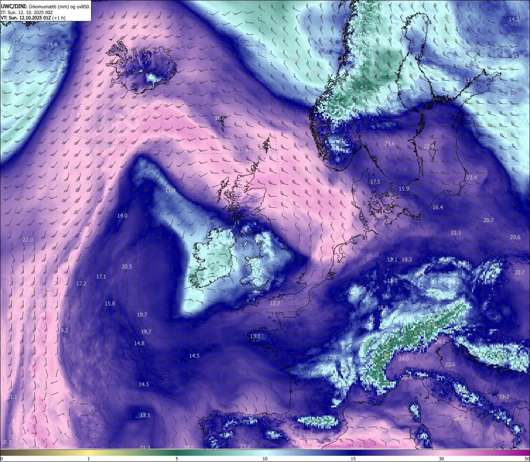Click the 50 tick label on the color bar
This screenshot has width=530, height=462.
coord(527,459)
